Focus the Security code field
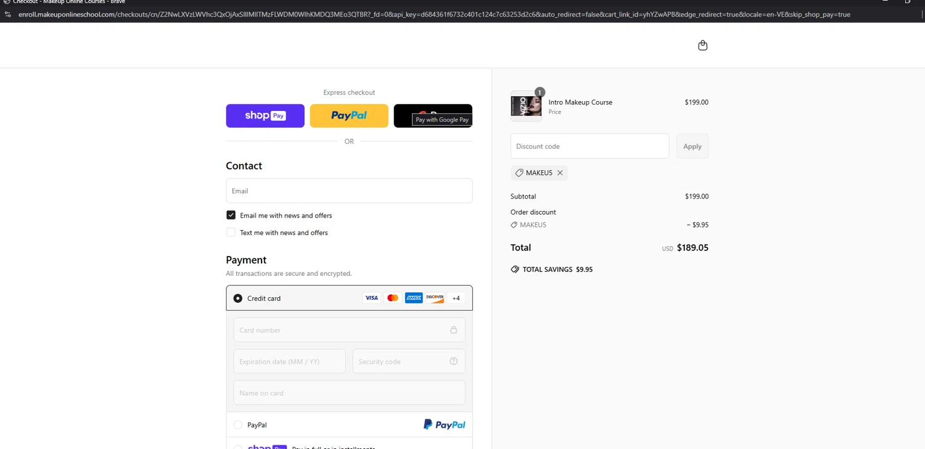The width and height of the screenshot is (925, 449). point(409,361)
